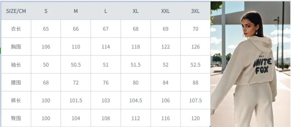Click the 120 hip value cell

[x=195, y=118]
